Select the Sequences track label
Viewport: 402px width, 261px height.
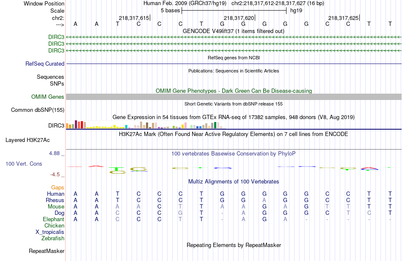click(50, 77)
